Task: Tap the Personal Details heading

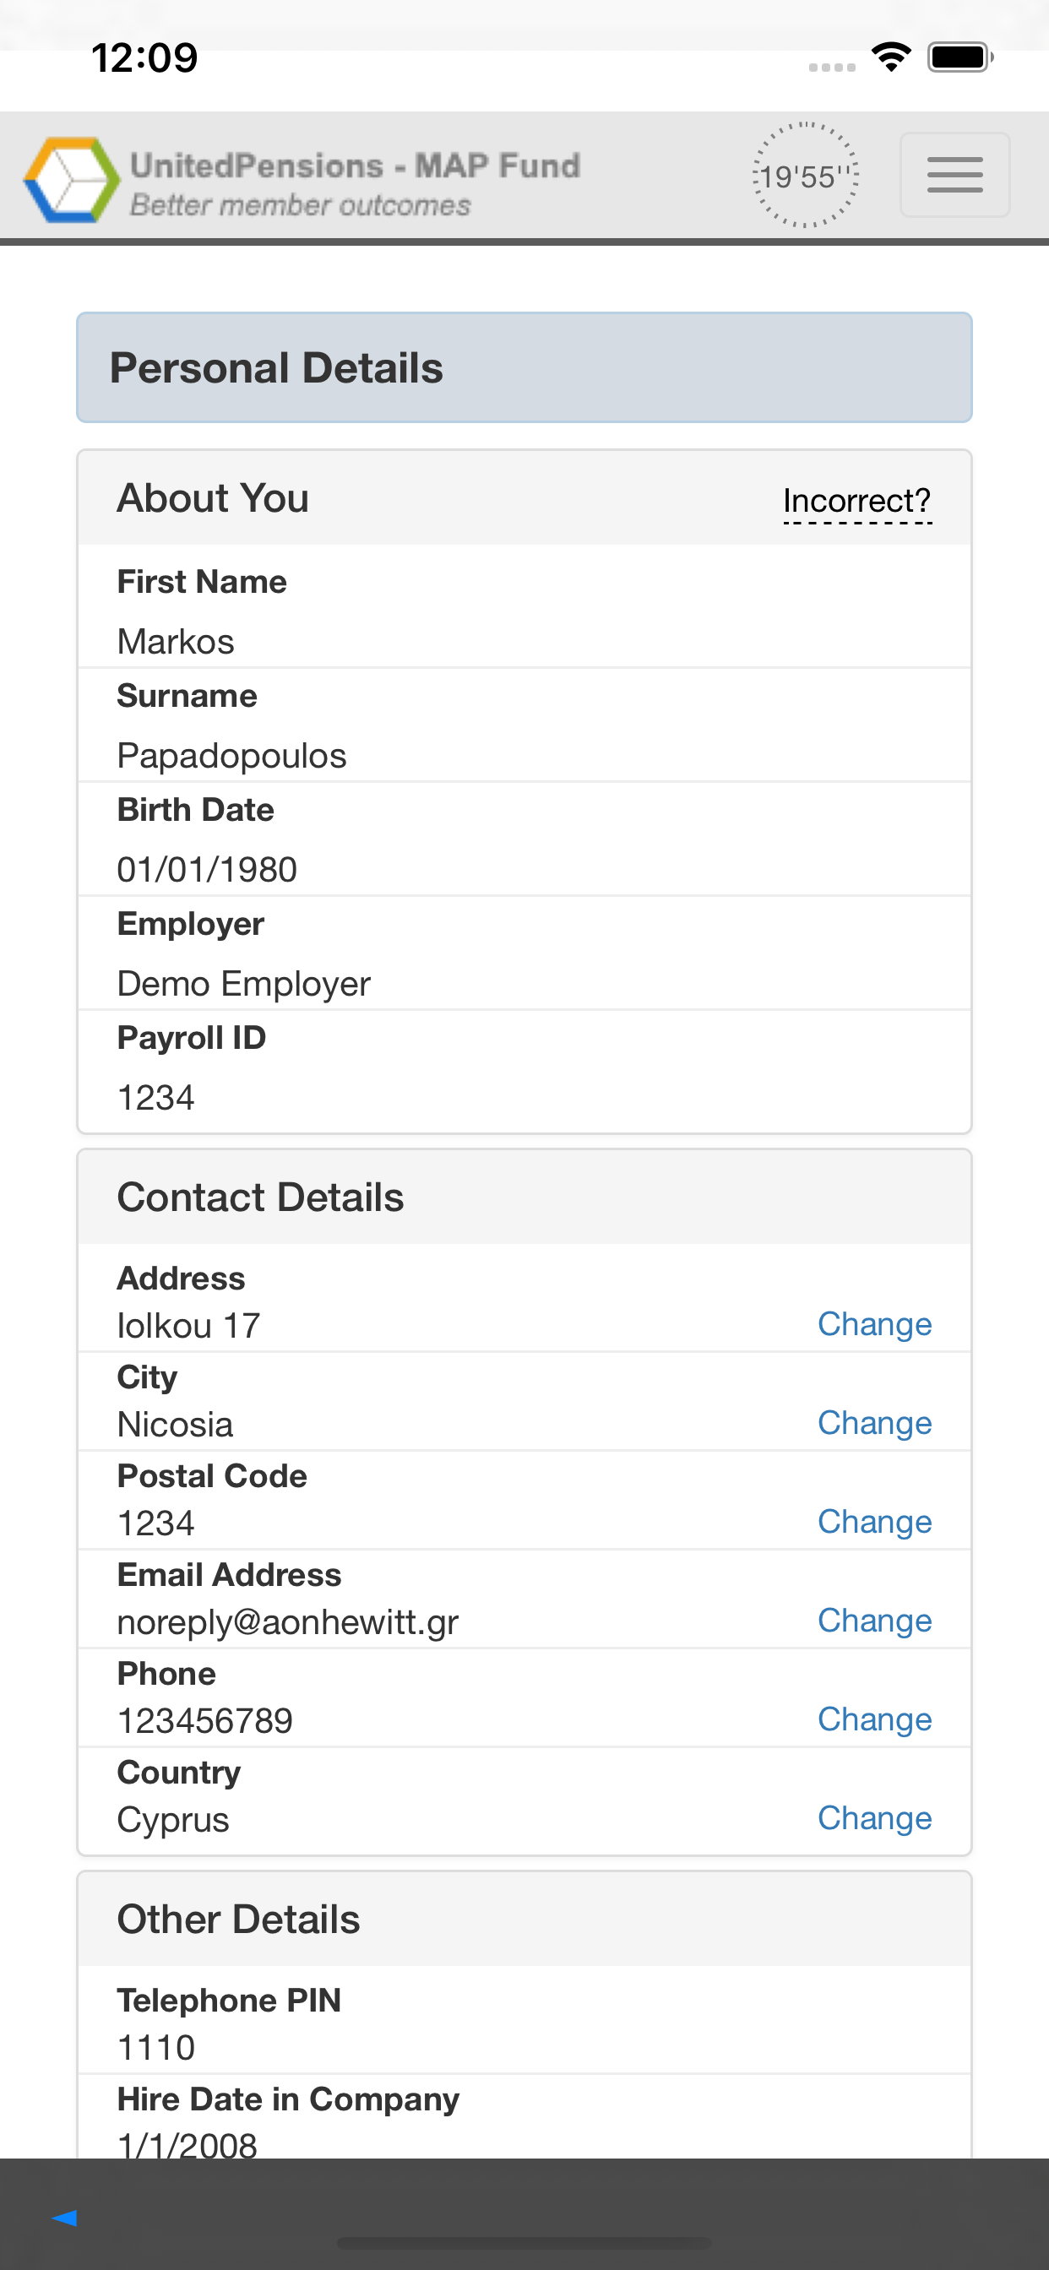Action: [x=276, y=367]
